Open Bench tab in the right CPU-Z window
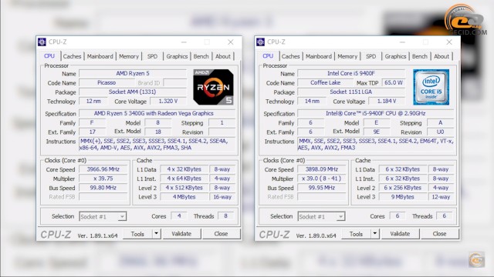Image resolution: width=494 pixels, height=277 pixels. 420,56
